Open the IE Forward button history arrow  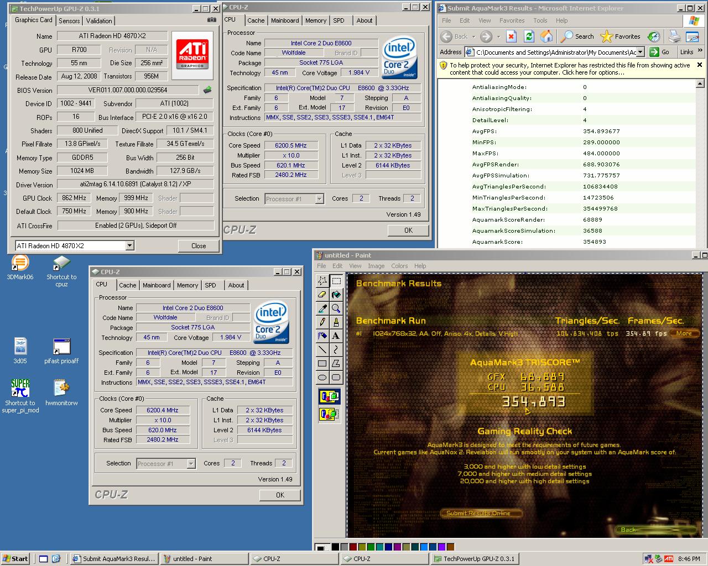(498, 37)
